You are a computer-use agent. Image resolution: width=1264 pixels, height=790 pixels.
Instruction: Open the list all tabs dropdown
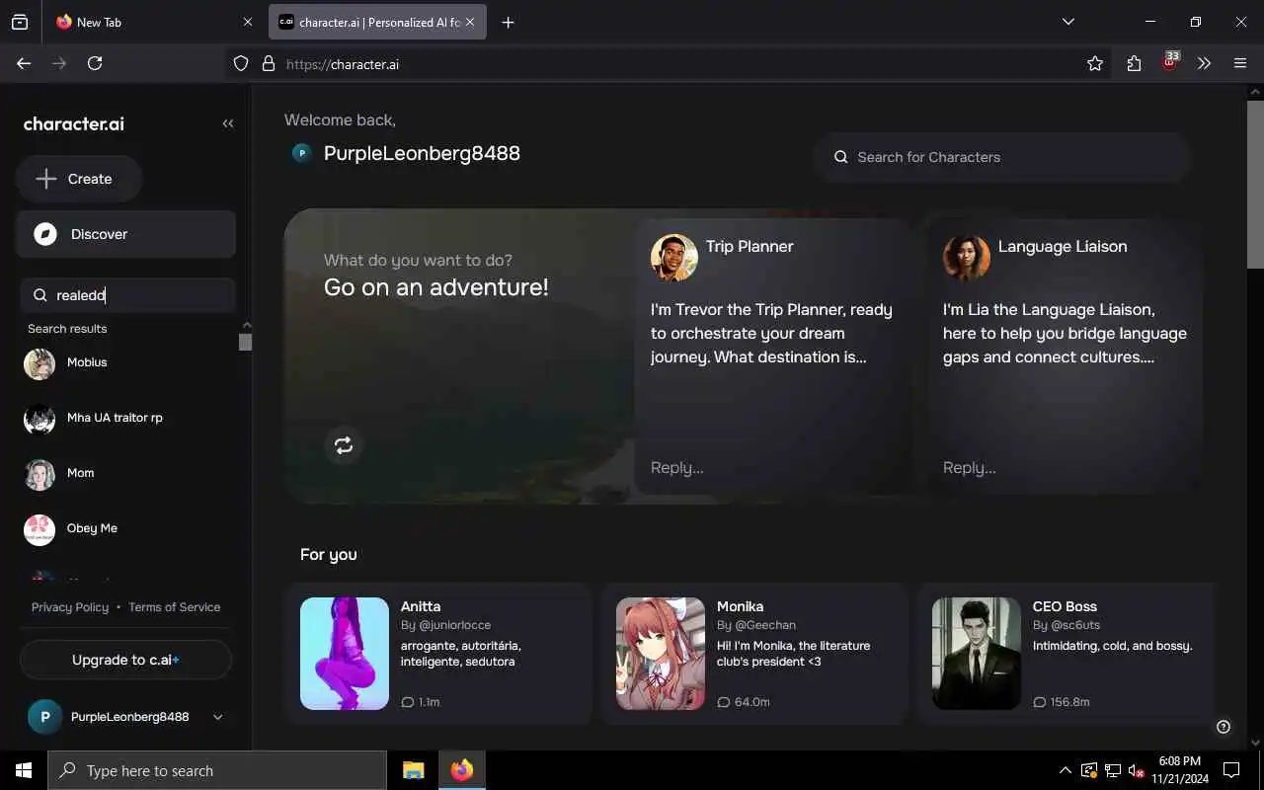[1067, 22]
